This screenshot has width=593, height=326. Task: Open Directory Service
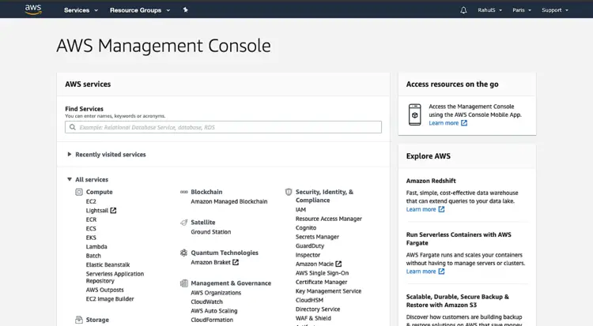point(318,309)
